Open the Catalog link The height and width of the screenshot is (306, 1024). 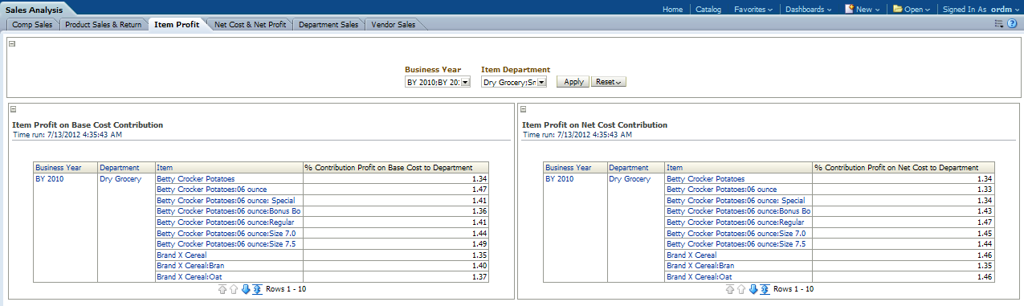708,10
